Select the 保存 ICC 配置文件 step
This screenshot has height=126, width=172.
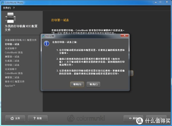pyautogui.click(x=15, y=82)
